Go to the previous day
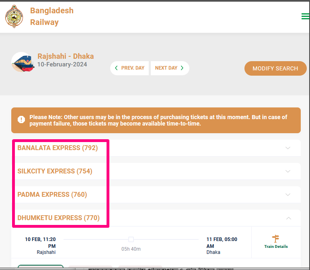 click(x=129, y=68)
